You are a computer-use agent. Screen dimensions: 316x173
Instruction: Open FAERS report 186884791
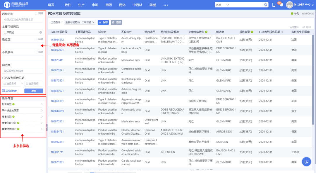(x=57, y=132)
